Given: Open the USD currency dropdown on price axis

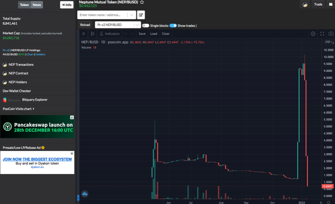Looking at the screenshot, I should (329, 42).
